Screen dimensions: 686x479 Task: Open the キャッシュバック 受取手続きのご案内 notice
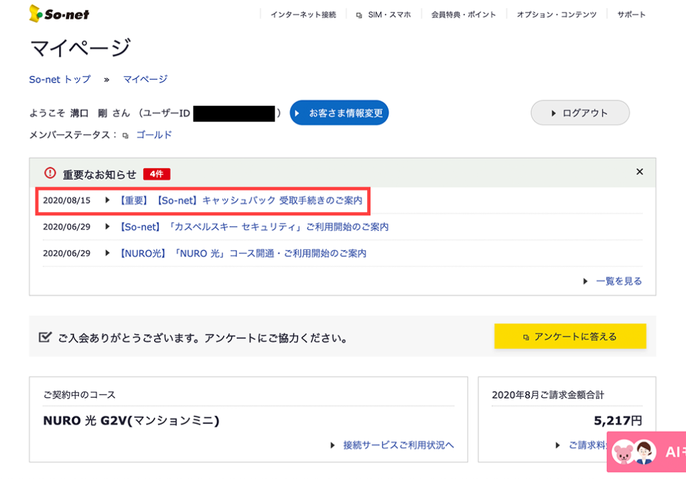point(240,200)
